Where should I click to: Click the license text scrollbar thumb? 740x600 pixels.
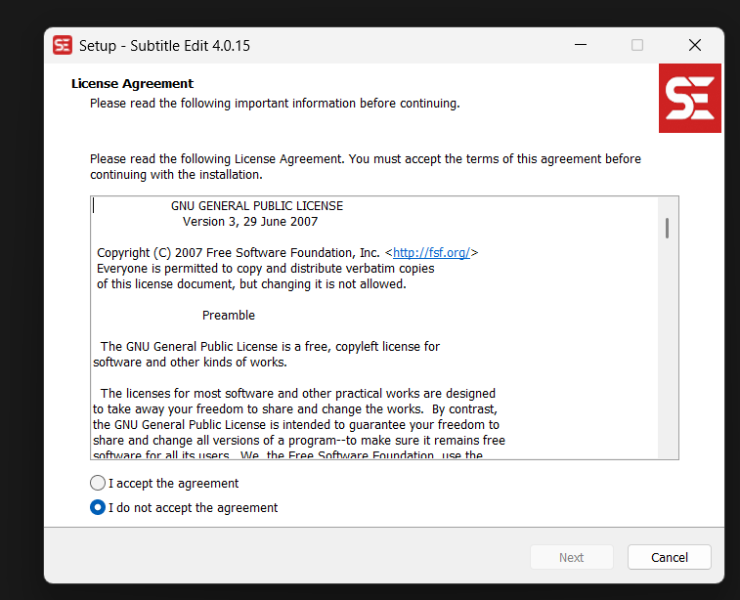667,228
